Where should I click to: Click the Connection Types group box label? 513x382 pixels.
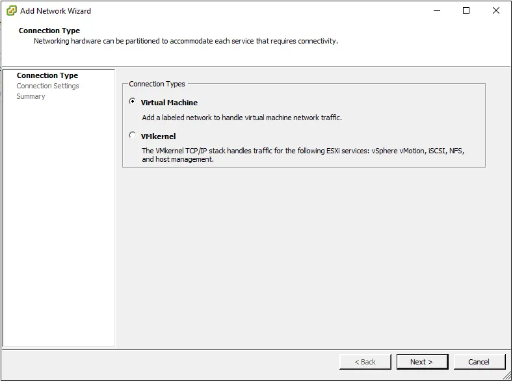pyautogui.click(x=157, y=84)
